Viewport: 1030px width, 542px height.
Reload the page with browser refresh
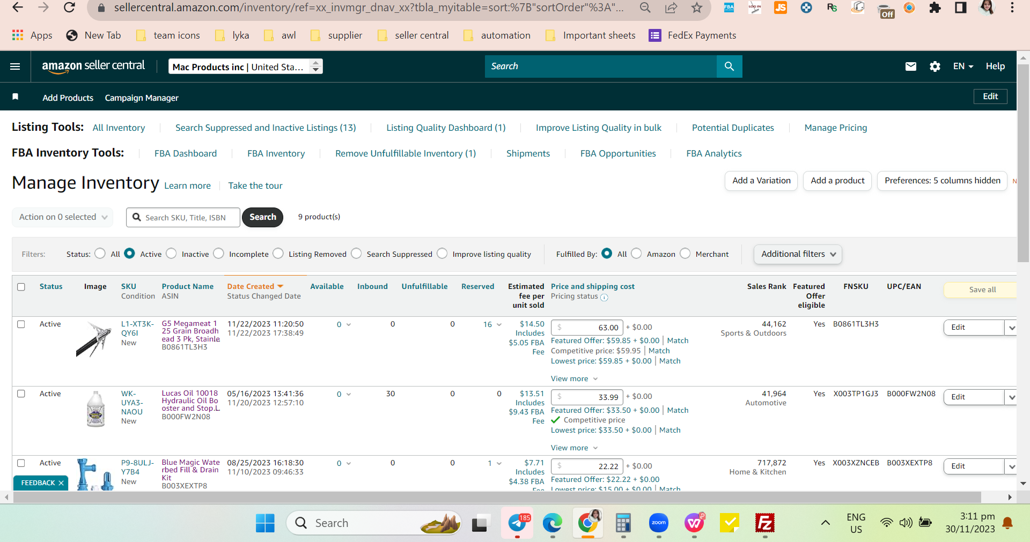click(x=69, y=8)
